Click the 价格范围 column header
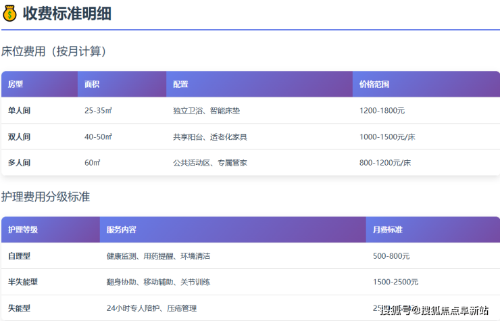Screen dimensions: 500x321 pos(374,84)
